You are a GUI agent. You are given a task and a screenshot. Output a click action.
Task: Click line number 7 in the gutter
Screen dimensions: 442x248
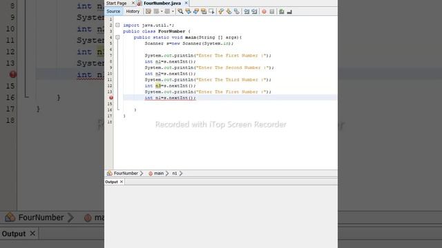pyautogui.click(x=110, y=55)
